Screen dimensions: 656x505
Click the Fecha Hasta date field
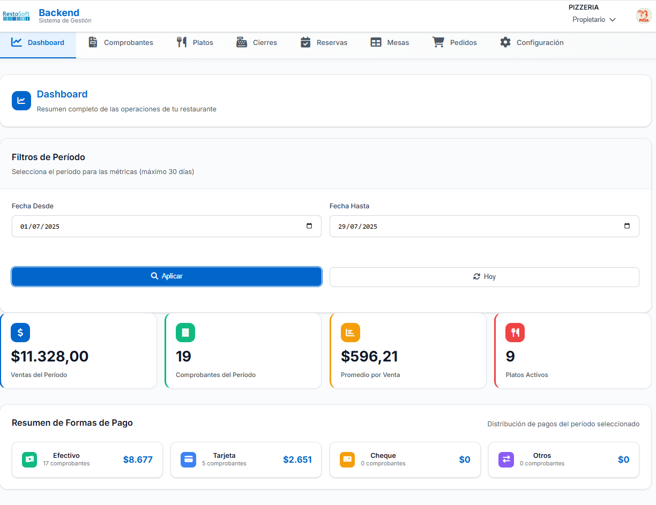(x=484, y=226)
